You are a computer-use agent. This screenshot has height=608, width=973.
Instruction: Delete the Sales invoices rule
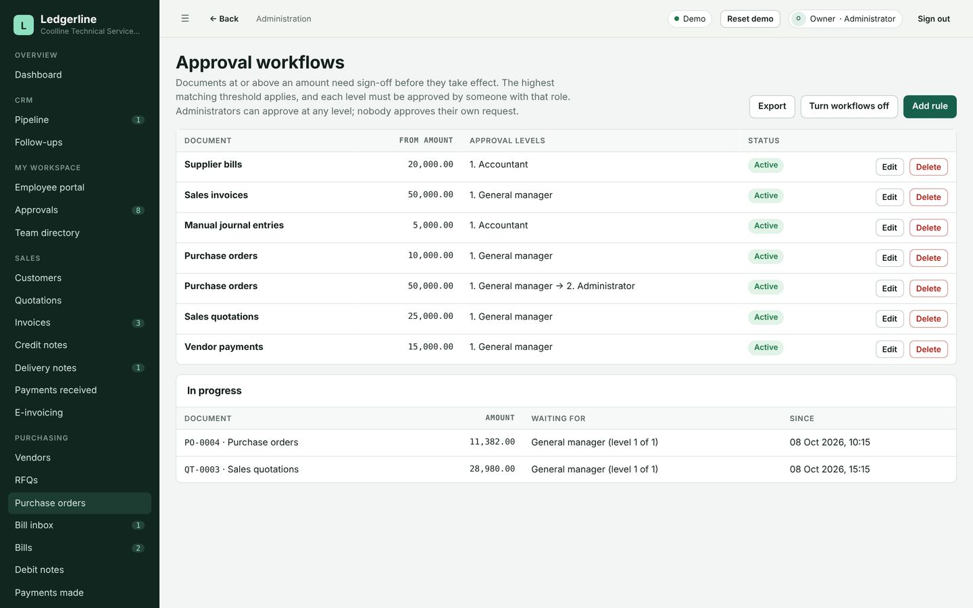[x=928, y=197]
